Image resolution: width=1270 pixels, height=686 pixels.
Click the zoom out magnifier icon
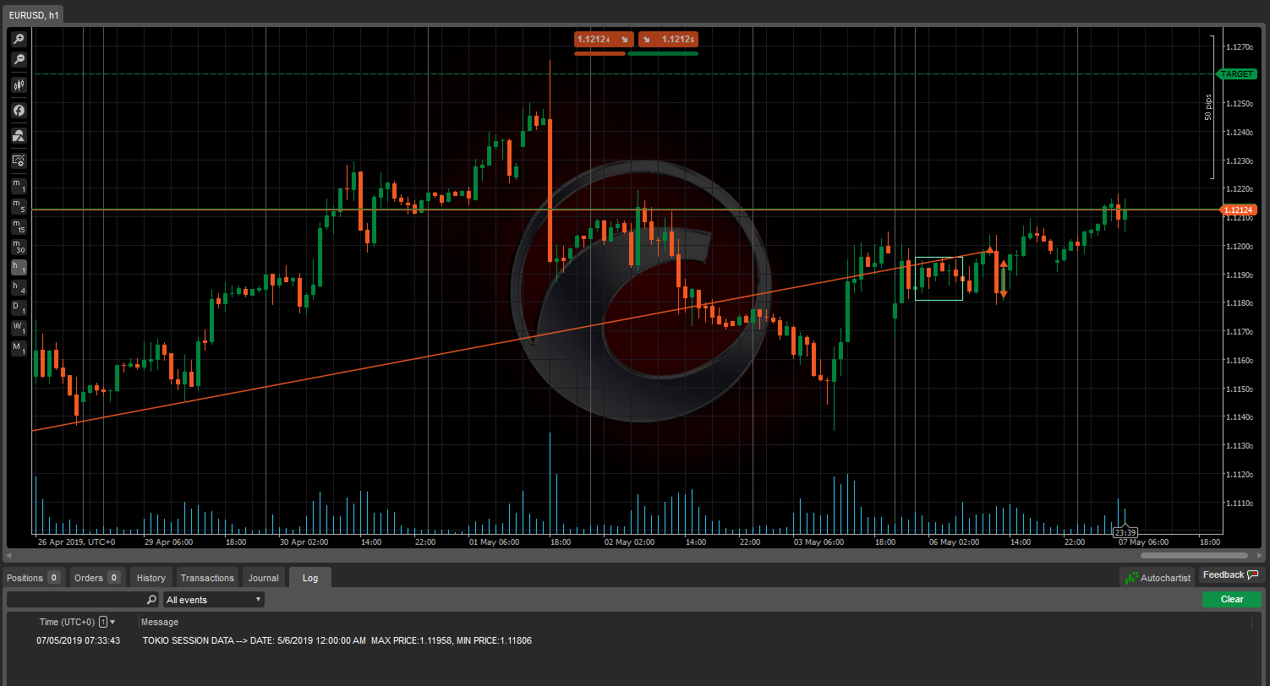[19, 59]
